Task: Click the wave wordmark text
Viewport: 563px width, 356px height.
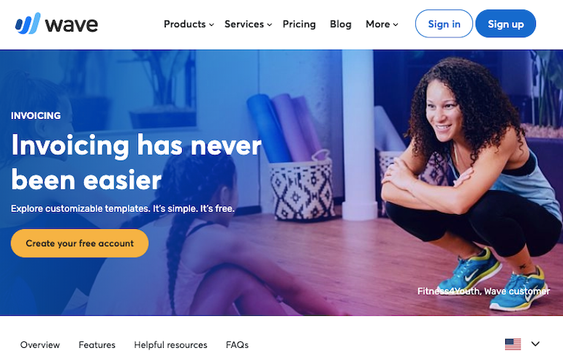Action: [72, 25]
